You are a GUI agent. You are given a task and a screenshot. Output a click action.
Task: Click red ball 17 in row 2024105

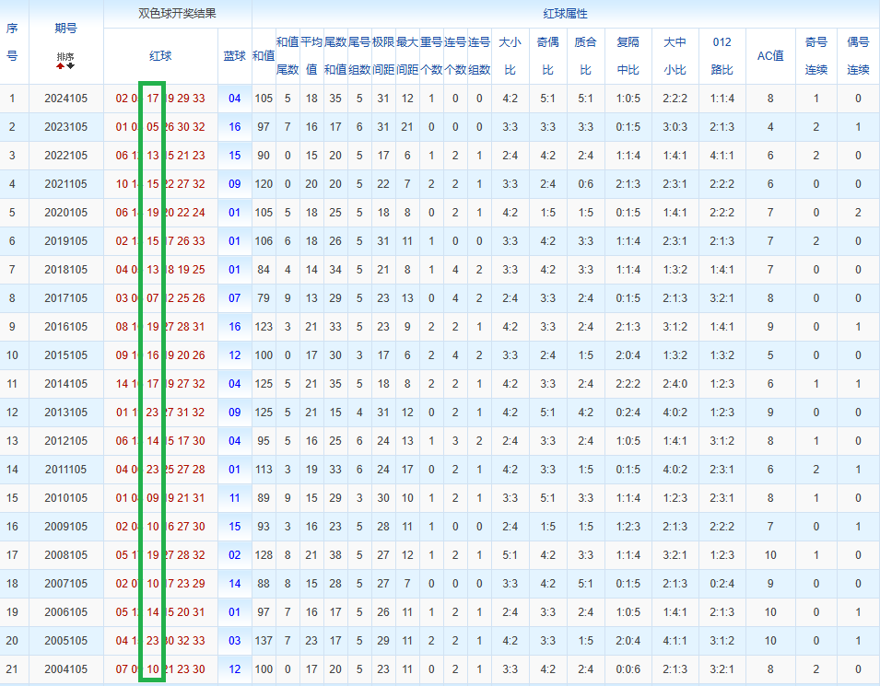153,99
